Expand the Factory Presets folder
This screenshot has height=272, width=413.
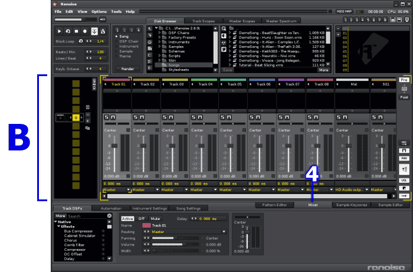click(x=160, y=37)
